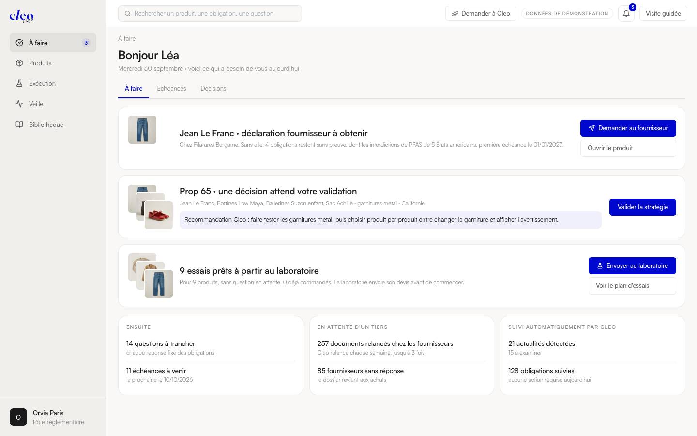Open the Jean Le Franc jeans thumbnail

point(142,130)
